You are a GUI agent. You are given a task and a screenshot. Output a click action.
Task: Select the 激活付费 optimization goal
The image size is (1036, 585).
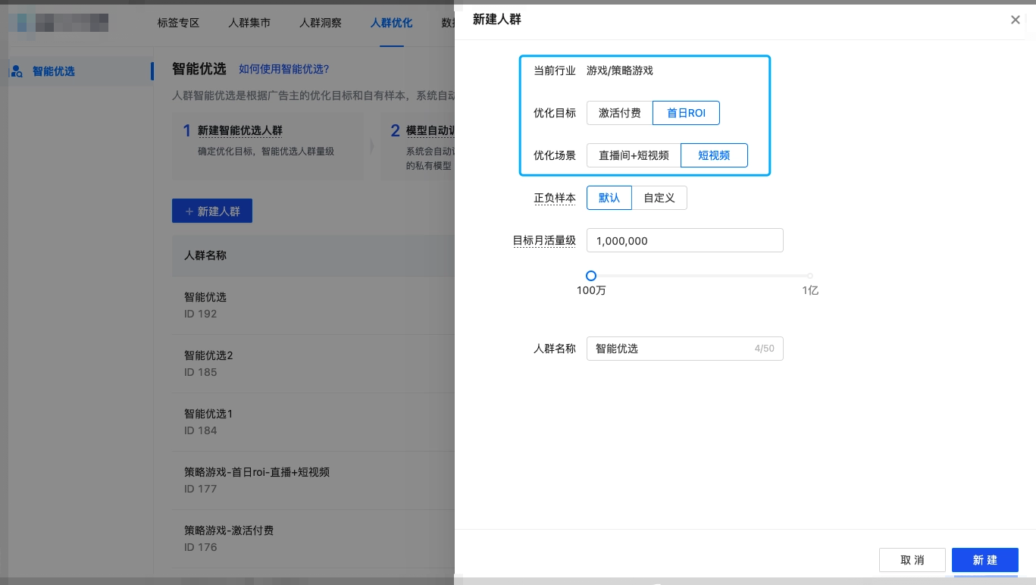click(x=619, y=113)
